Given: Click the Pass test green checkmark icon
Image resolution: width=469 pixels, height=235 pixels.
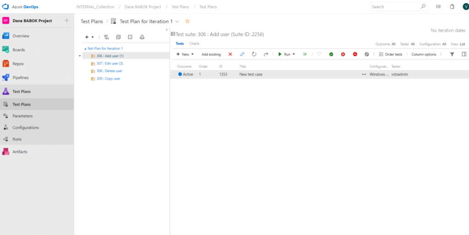Looking at the screenshot, I should (x=331, y=54).
